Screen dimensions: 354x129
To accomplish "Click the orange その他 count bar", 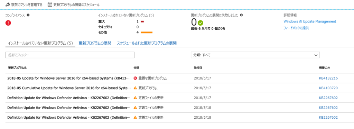I will [x=147, y=33].
